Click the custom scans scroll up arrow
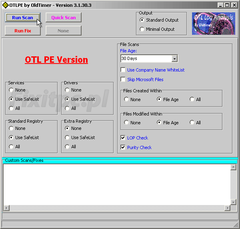 [x=233, y=167]
